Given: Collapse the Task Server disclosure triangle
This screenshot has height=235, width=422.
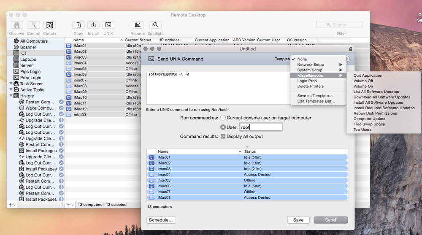Looking at the screenshot, I should [11, 84].
